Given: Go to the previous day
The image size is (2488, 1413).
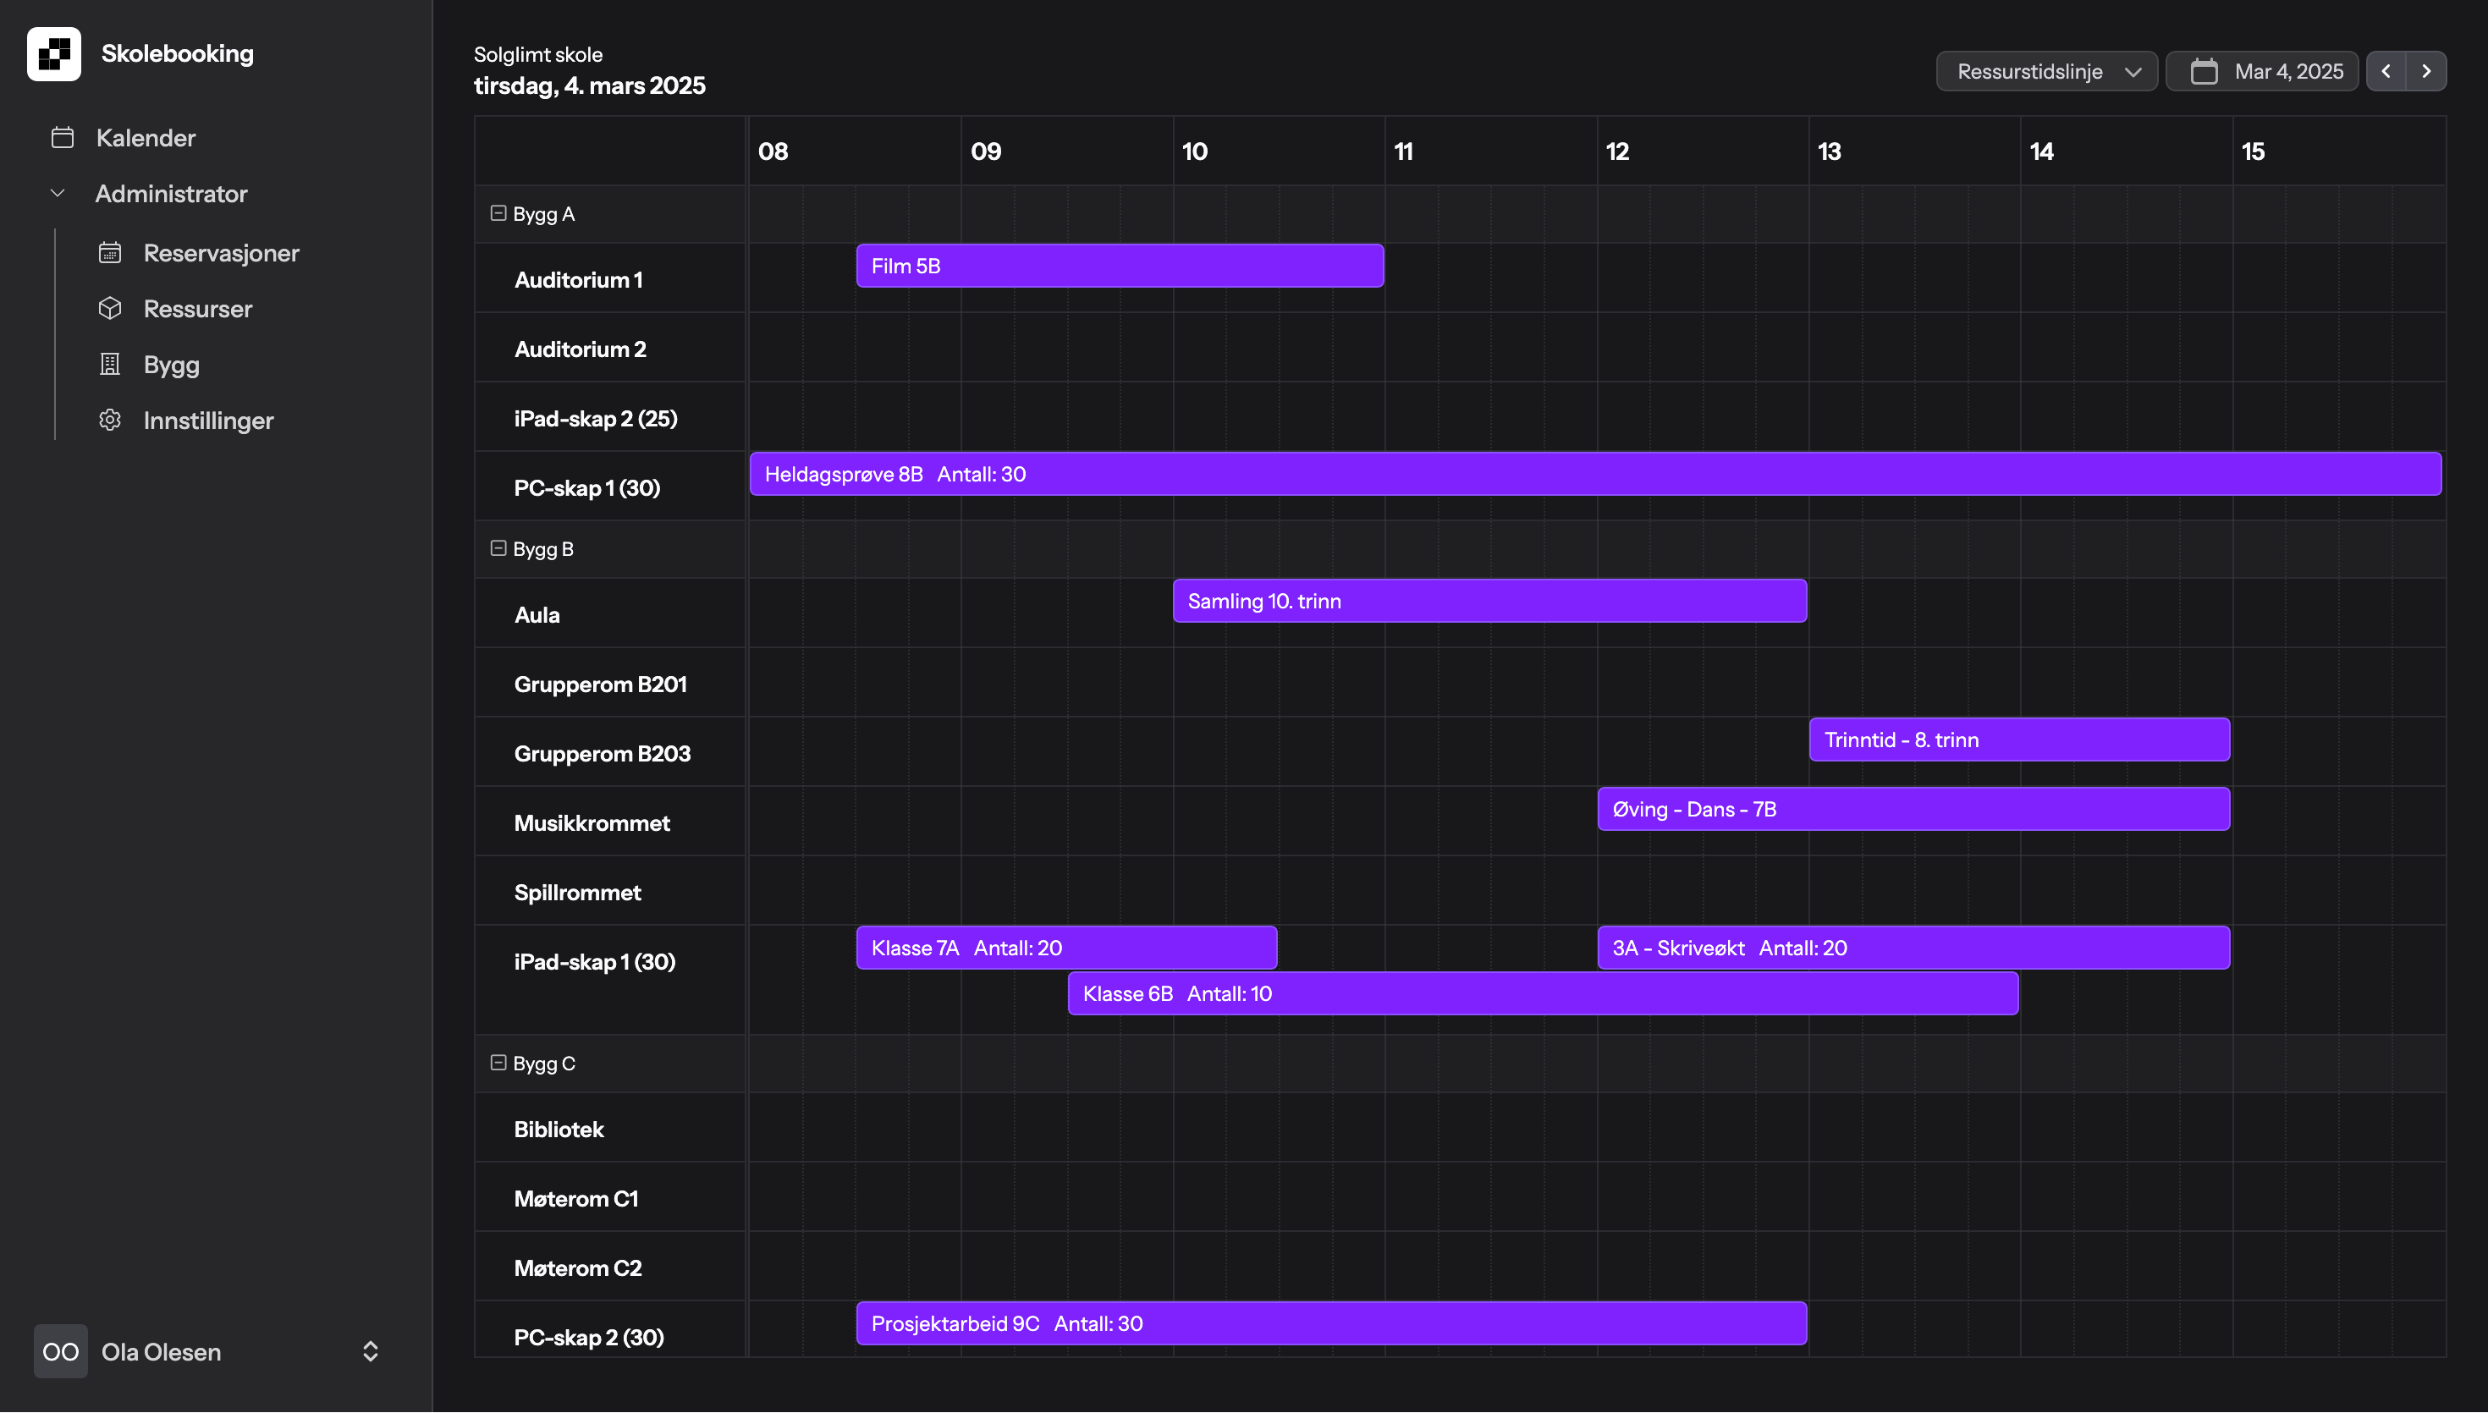Looking at the screenshot, I should [x=2385, y=72].
